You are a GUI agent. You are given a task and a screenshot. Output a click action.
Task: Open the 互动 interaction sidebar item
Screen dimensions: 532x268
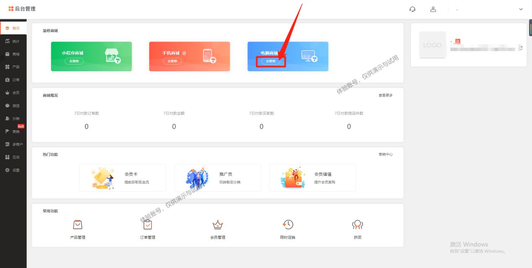click(13, 157)
